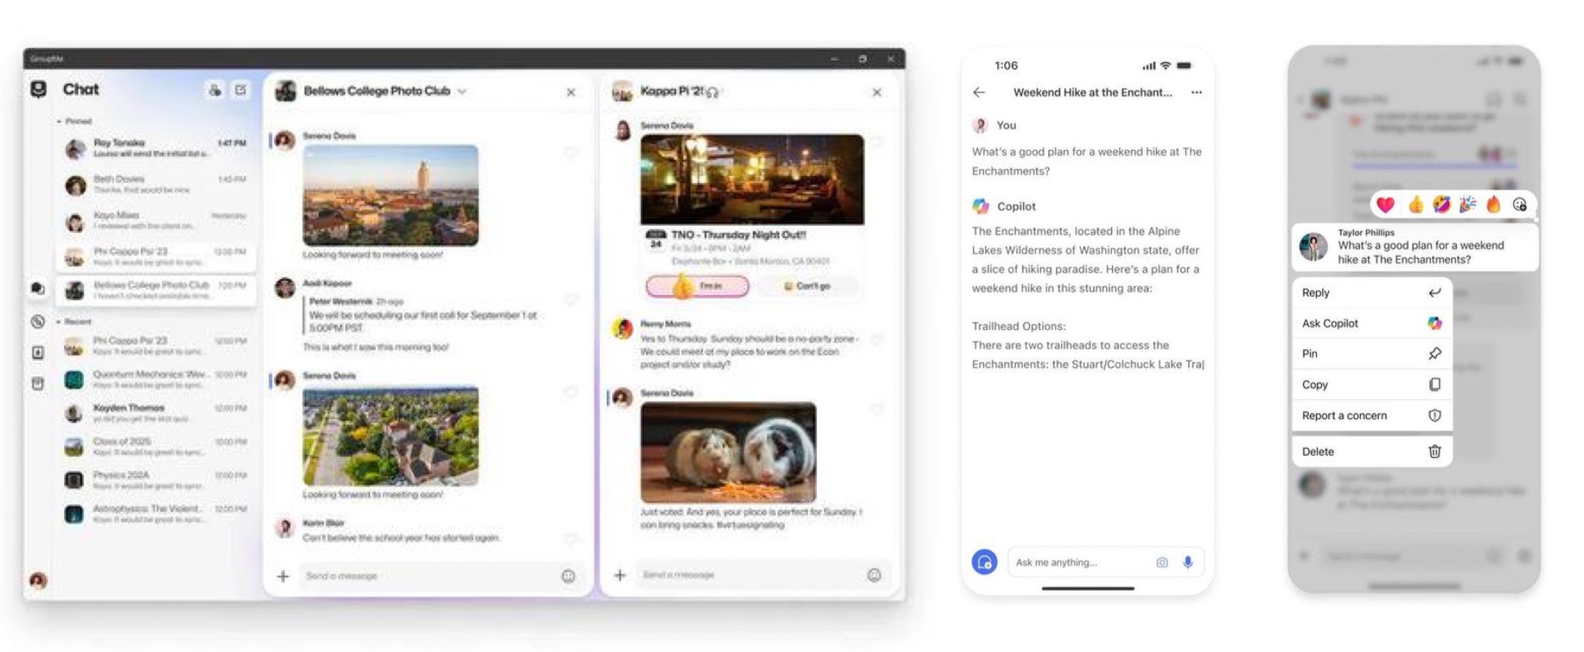This screenshot has width=1584, height=652.
Task: Expand the Bellows College Photo Club dropdown chevron
Action: click(462, 91)
